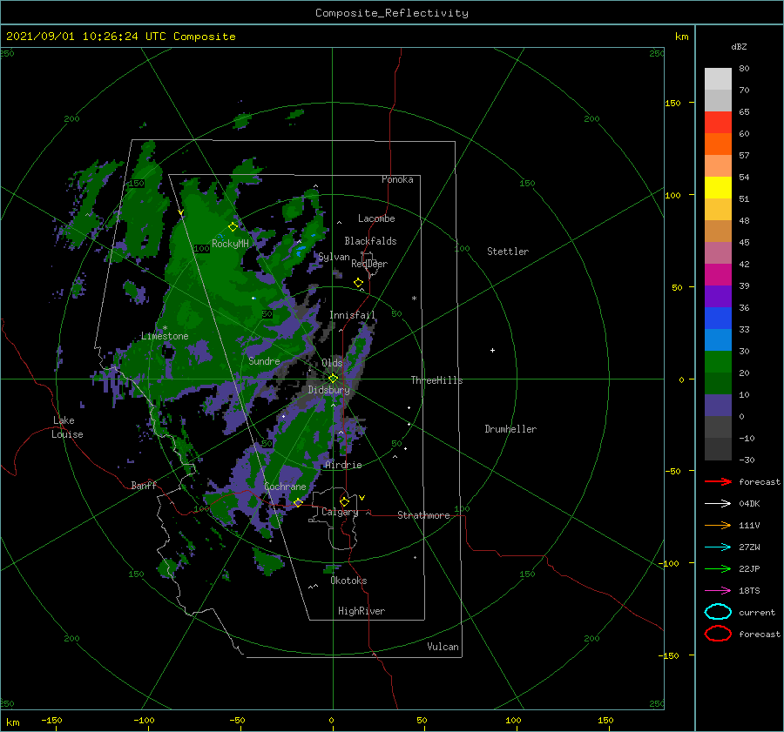Click the Cochrane city label
This screenshot has width=784, height=732.
285,487
